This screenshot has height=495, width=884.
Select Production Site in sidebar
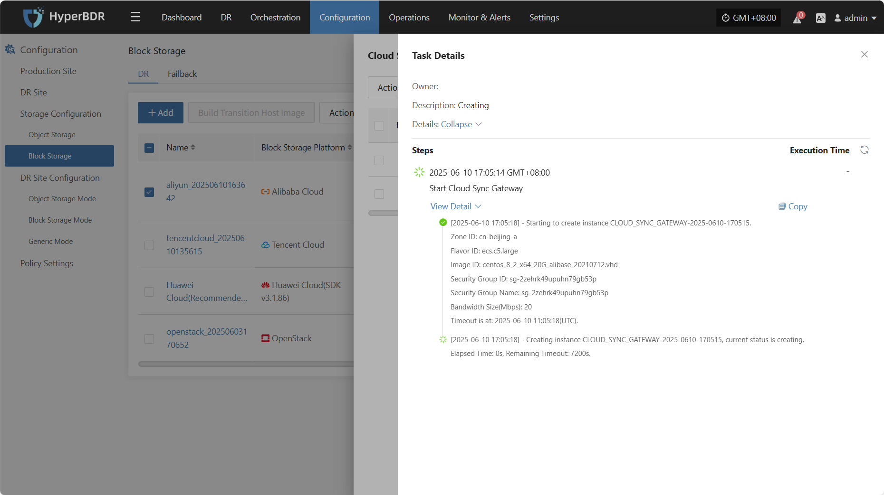[48, 71]
